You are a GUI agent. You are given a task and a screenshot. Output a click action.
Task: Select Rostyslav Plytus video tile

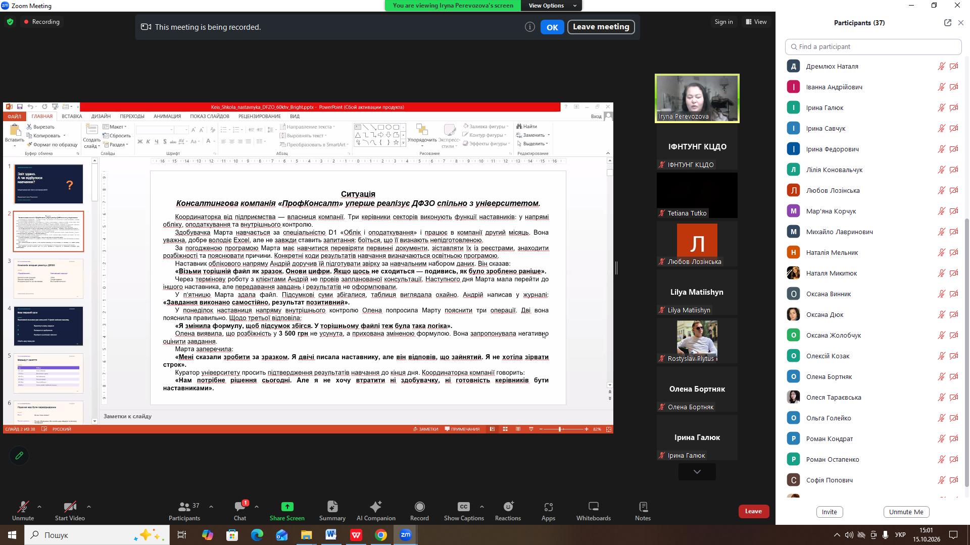(697, 341)
